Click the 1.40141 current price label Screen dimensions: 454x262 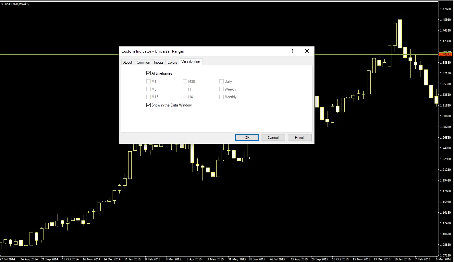click(x=445, y=55)
